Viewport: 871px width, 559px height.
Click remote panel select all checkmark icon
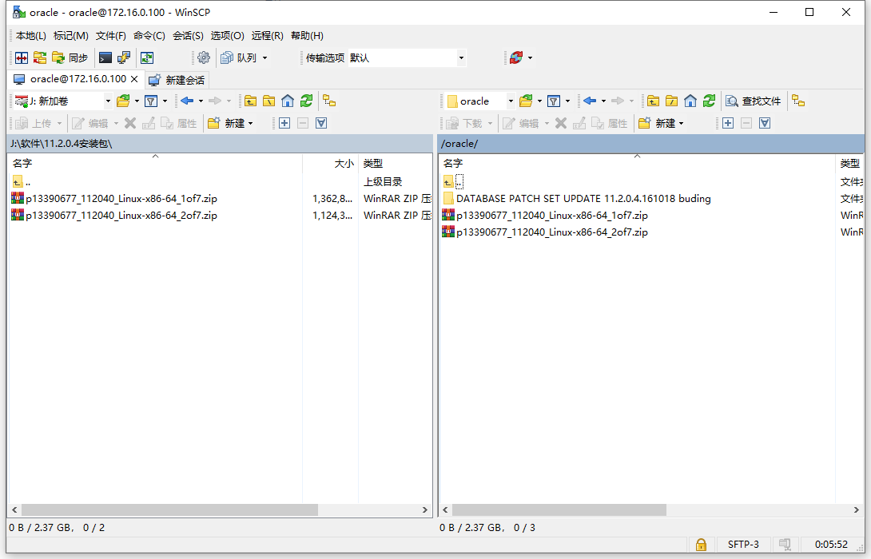coord(765,123)
